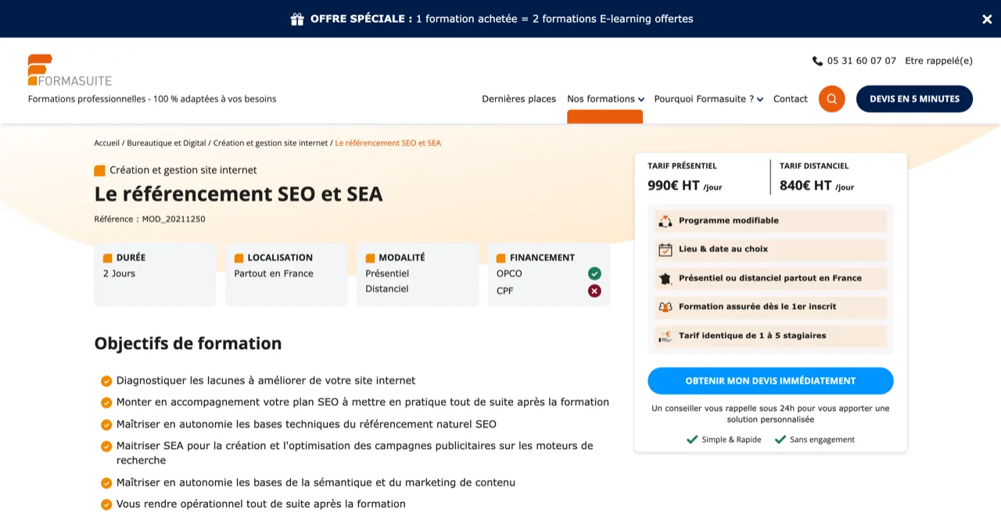Click the Lieu & date au choix row

[770, 250]
